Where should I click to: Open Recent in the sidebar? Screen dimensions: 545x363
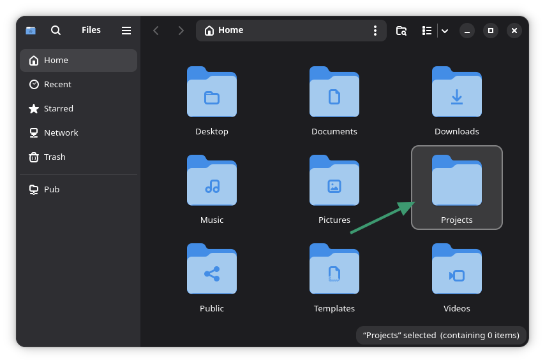[78, 84]
